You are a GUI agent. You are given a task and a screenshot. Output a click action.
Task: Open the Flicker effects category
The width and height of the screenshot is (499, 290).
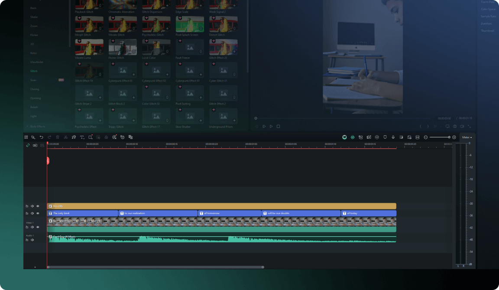pos(34,35)
